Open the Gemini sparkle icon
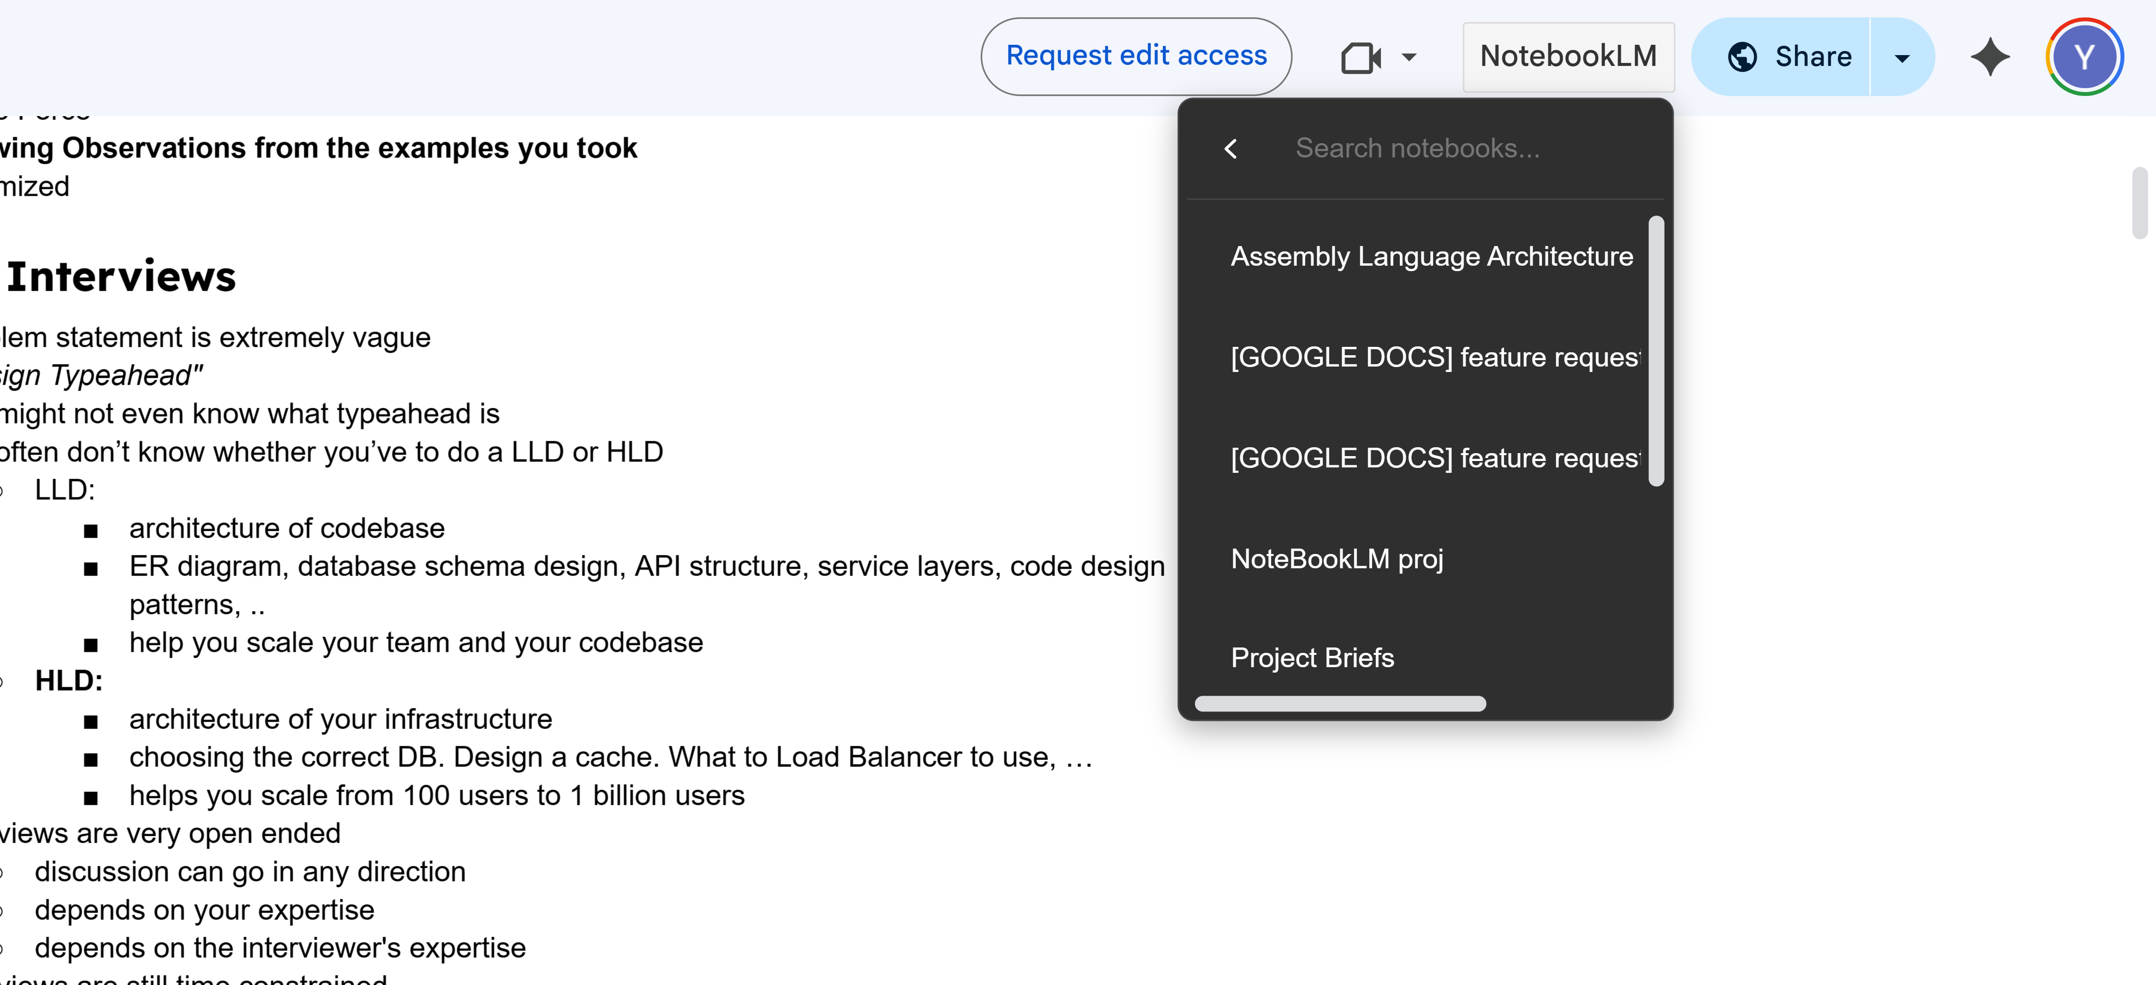Screen dimensions: 2156x985 pyautogui.click(x=1990, y=57)
